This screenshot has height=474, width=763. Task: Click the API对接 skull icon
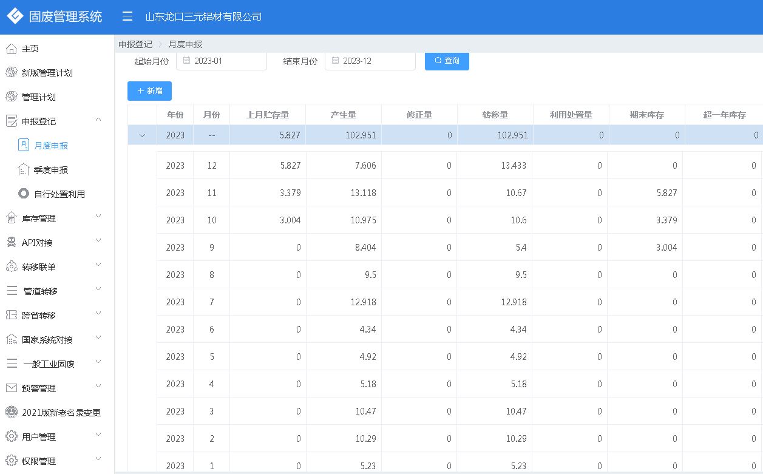tap(11, 243)
